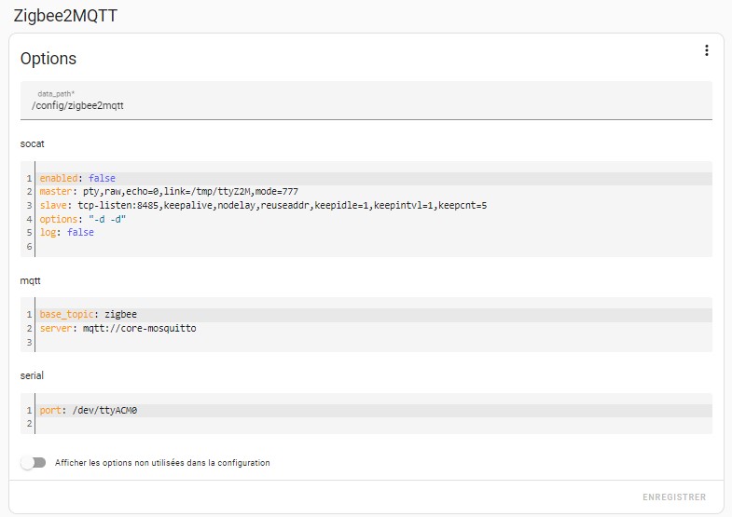Edit the data_path input field
Image resolution: width=732 pixels, height=517 pixels.
tap(366, 101)
